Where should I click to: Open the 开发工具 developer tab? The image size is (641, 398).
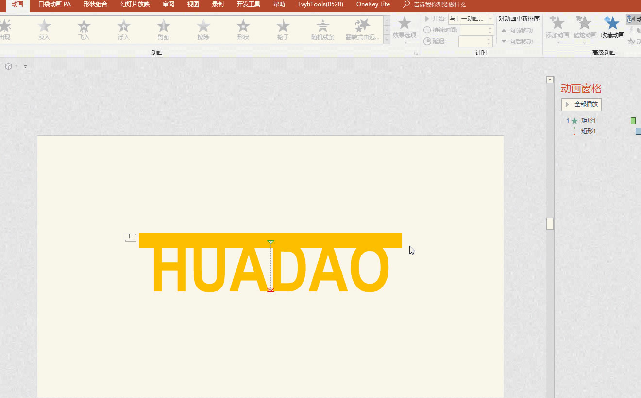[x=249, y=4]
